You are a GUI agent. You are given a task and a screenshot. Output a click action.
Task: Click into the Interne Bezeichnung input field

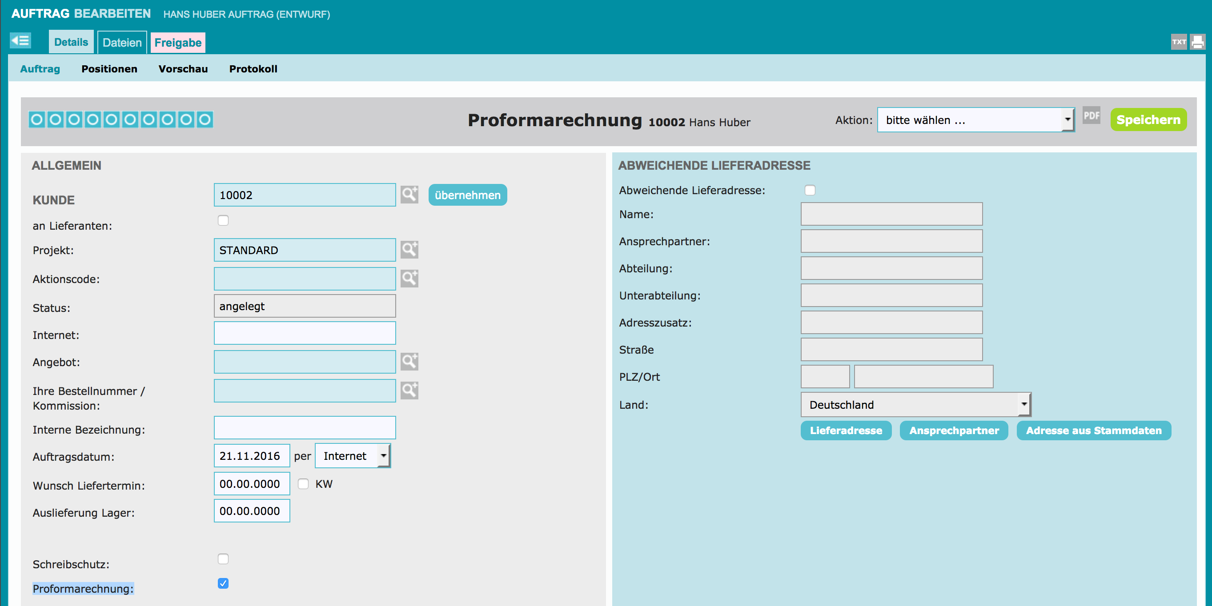[x=305, y=428]
